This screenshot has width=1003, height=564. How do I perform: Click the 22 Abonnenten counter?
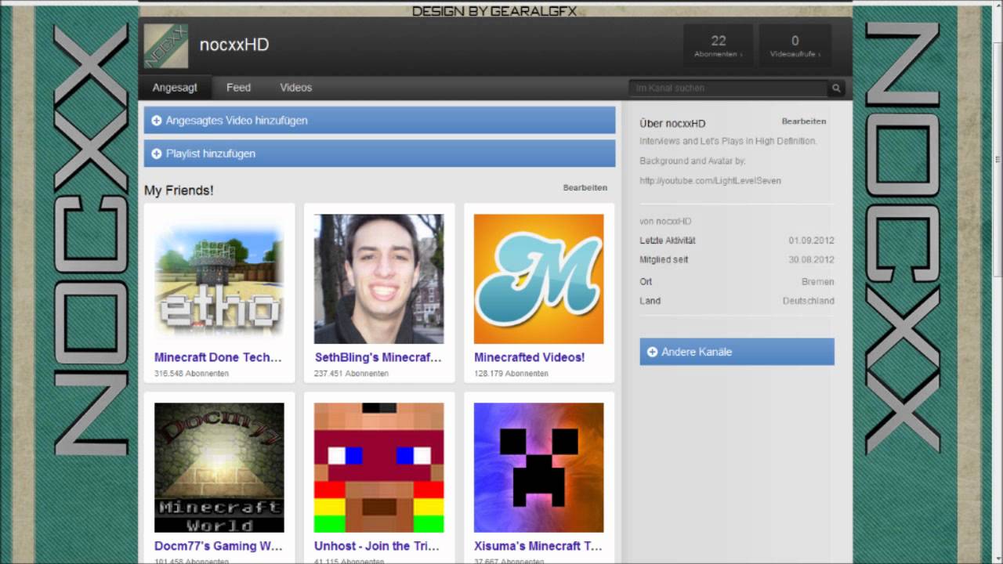pyautogui.click(x=718, y=45)
